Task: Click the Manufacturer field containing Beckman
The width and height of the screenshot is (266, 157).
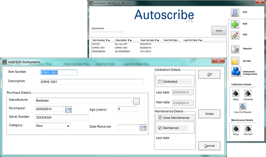Action: point(83,100)
